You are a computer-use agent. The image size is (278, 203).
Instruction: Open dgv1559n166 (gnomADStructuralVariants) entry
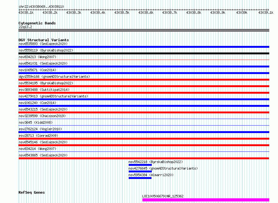(x=54, y=77)
